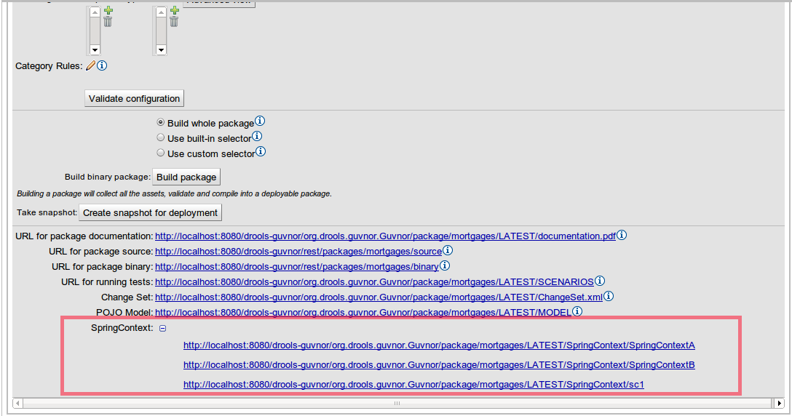Click the trash icon beside the second list
This screenshot has height=416, width=792.
click(174, 22)
